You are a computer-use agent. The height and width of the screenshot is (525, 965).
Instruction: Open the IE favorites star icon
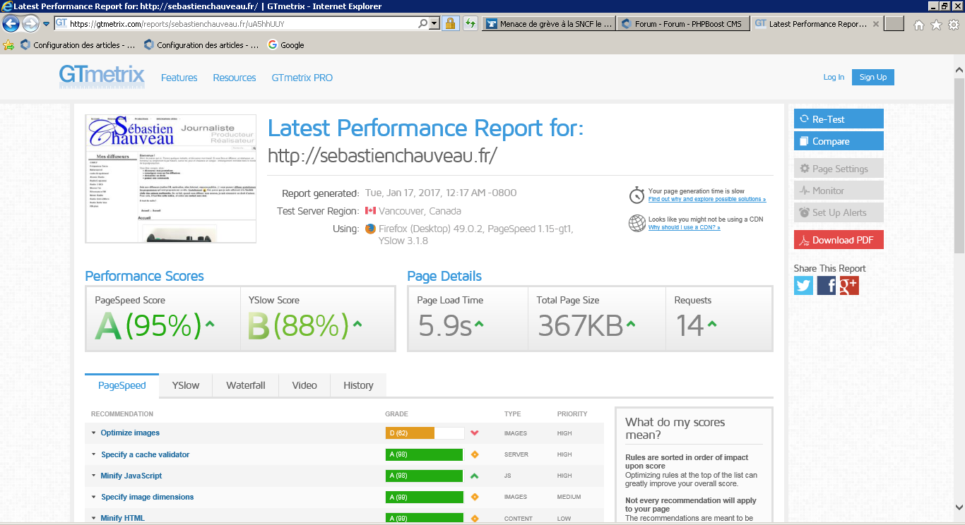[x=936, y=25]
